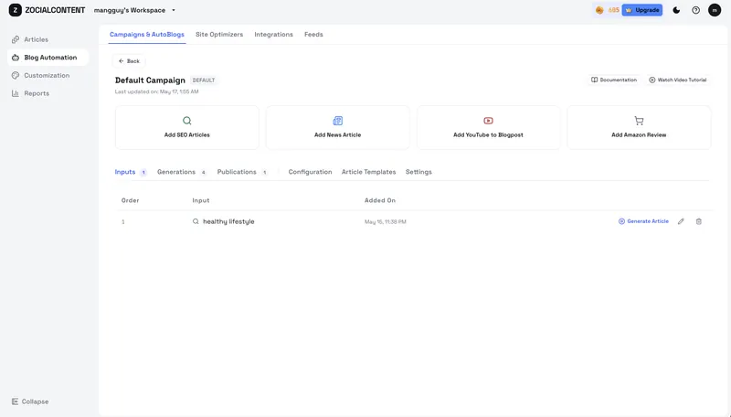Click Add News Article card
Image resolution: width=731 pixels, height=417 pixels.
click(x=337, y=127)
